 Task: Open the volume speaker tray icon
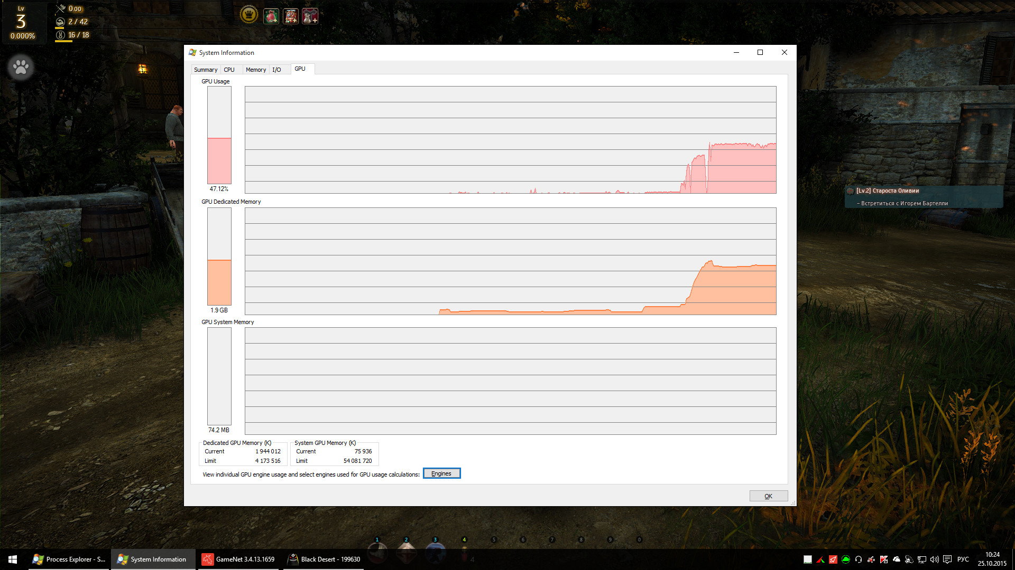pos(935,559)
